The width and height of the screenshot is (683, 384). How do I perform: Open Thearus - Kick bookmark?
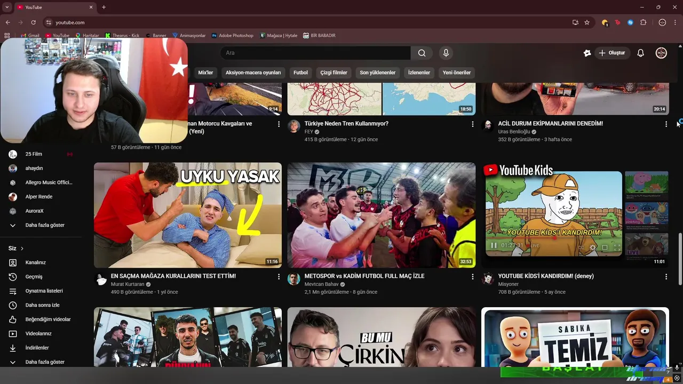coord(122,35)
